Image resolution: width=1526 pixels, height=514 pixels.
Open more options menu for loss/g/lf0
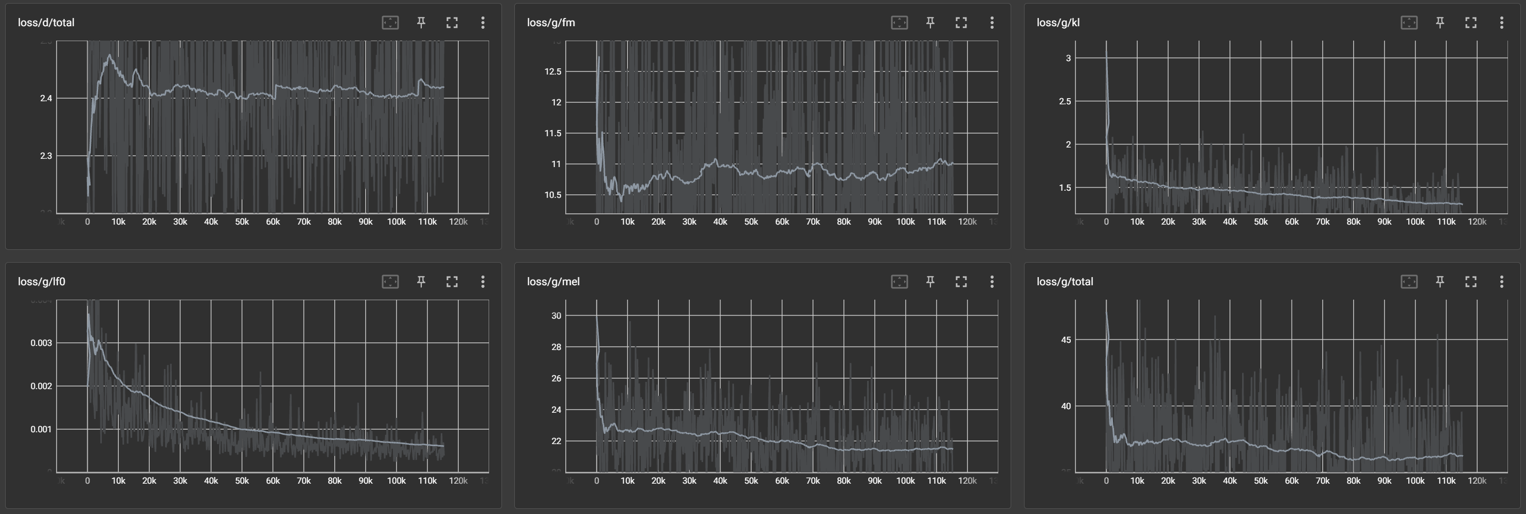(483, 282)
